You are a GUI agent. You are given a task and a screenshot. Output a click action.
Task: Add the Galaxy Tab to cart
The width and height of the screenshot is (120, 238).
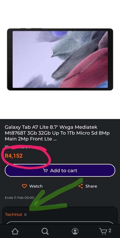coord(60,170)
